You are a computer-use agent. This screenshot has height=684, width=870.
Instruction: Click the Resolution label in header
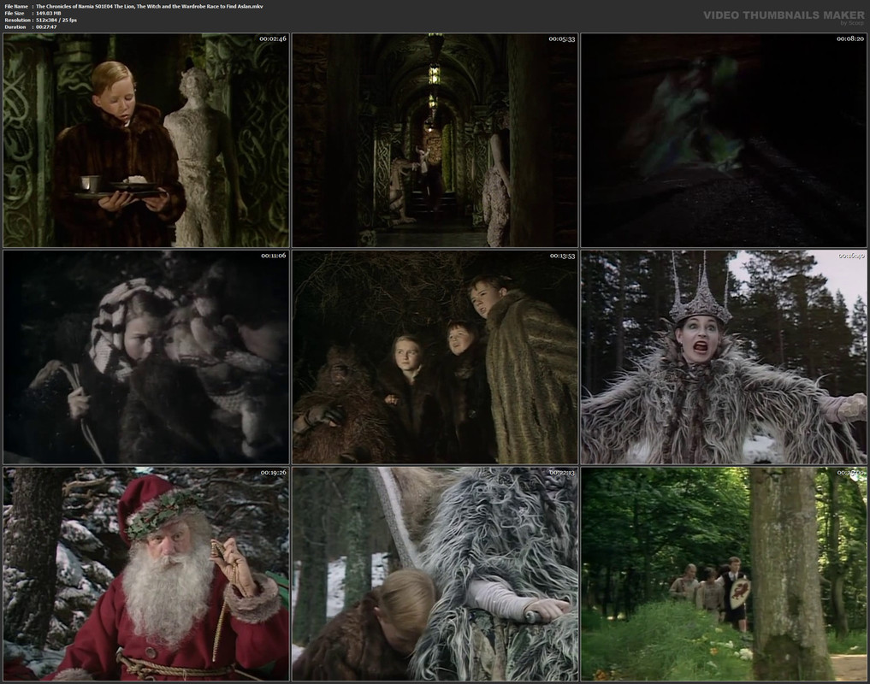point(16,20)
